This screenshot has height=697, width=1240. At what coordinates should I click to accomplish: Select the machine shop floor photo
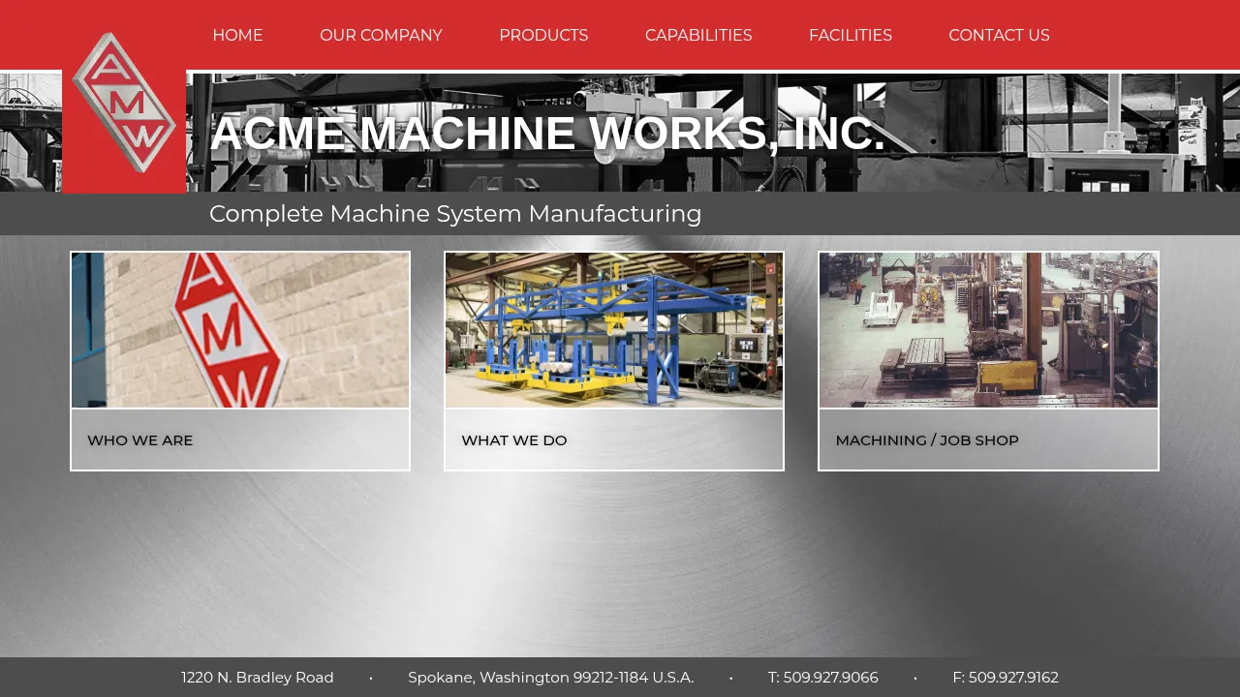(988, 330)
